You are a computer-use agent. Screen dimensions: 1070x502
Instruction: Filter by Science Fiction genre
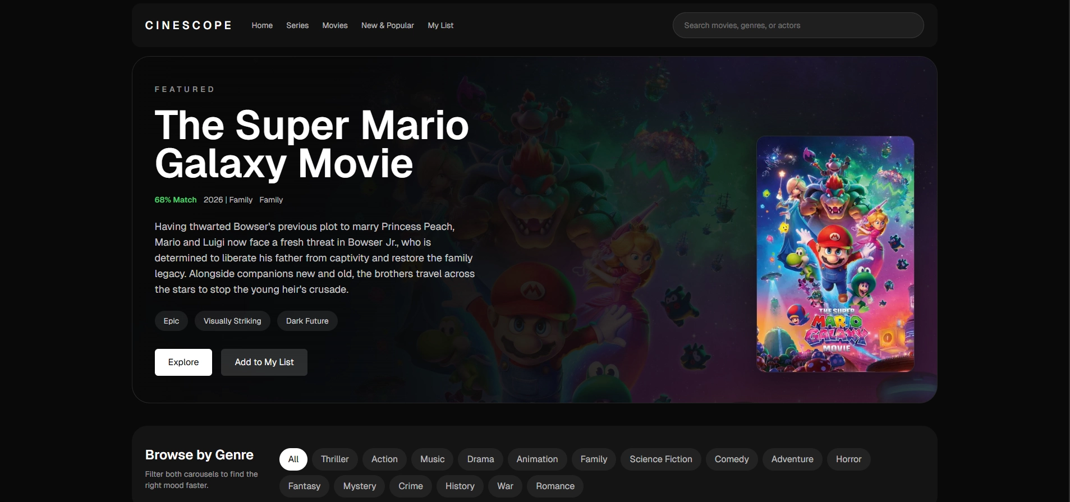pos(661,459)
